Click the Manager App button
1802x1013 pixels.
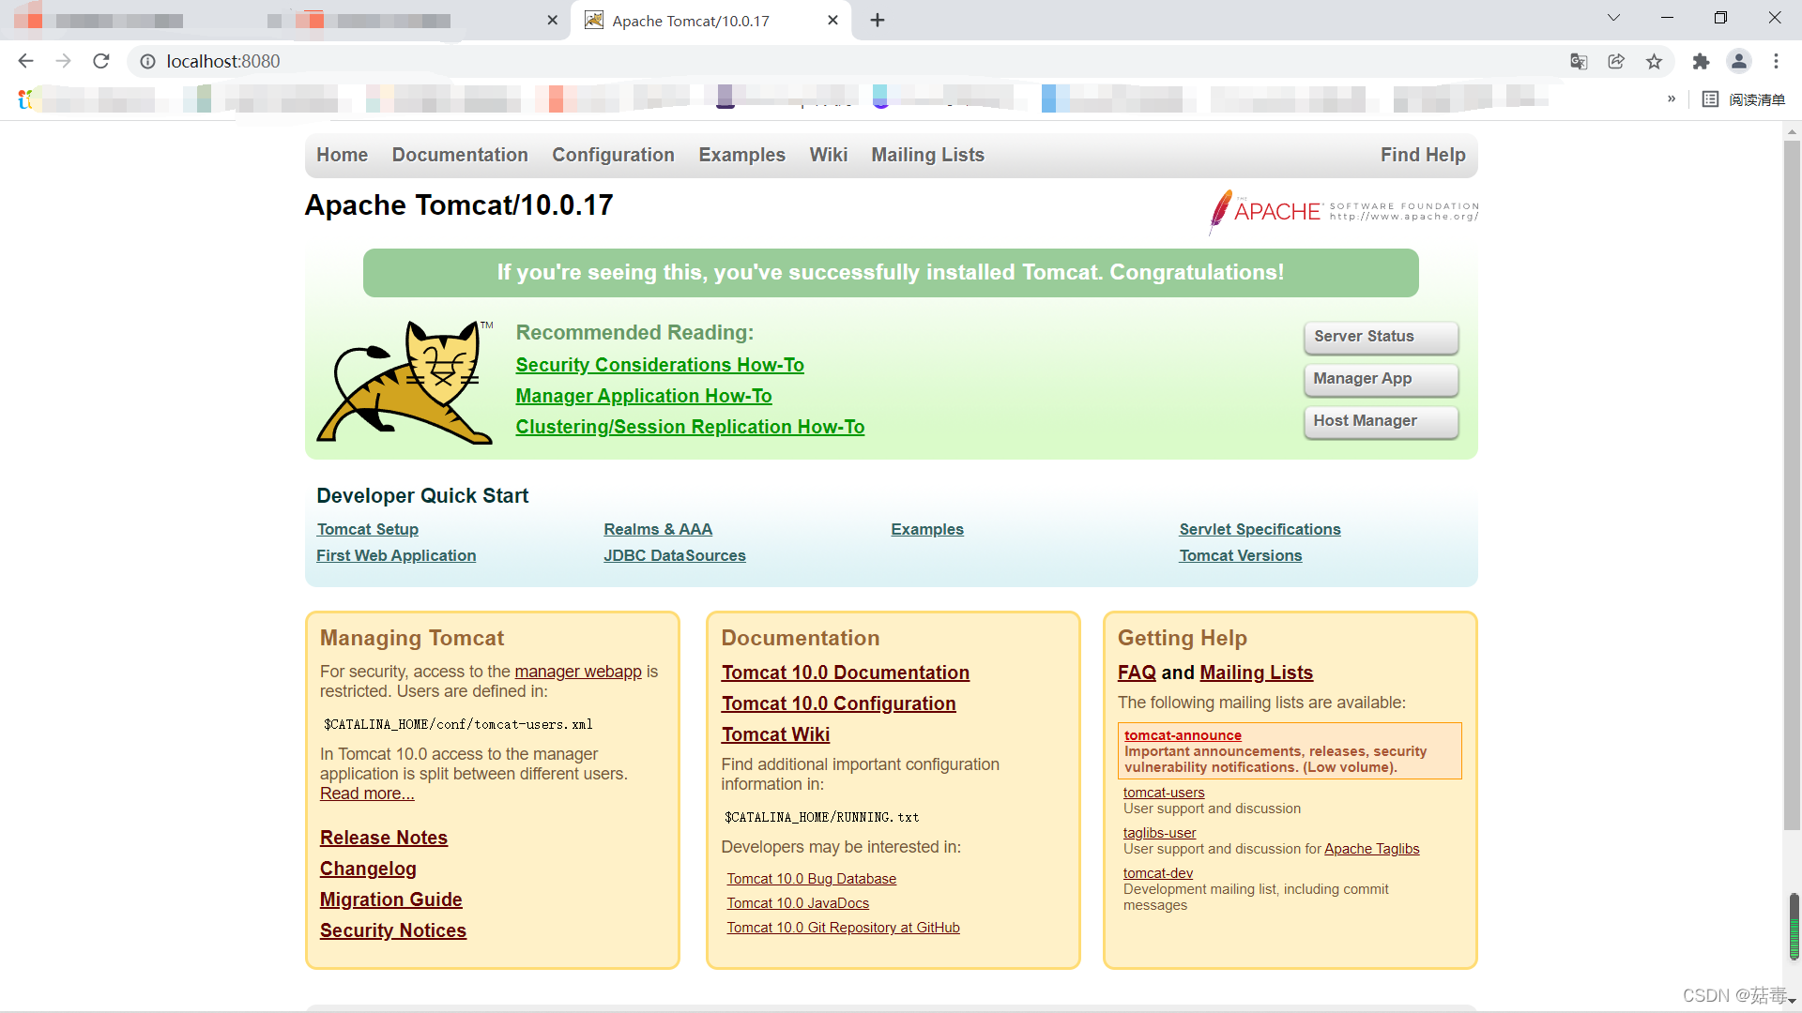[x=1381, y=379]
